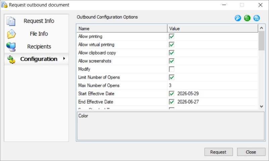Click the Name column header
Screen dimensions: 269x161
(122, 28)
